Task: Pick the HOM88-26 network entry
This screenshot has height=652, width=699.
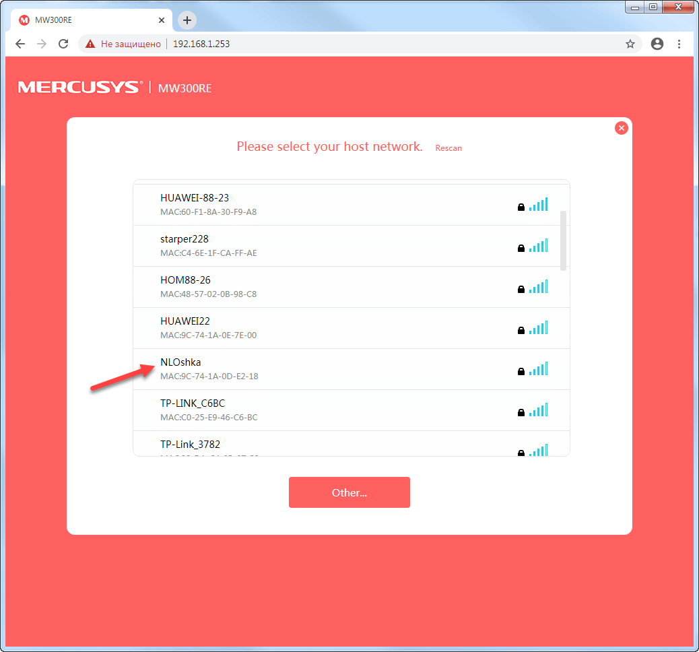Action: coord(186,280)
